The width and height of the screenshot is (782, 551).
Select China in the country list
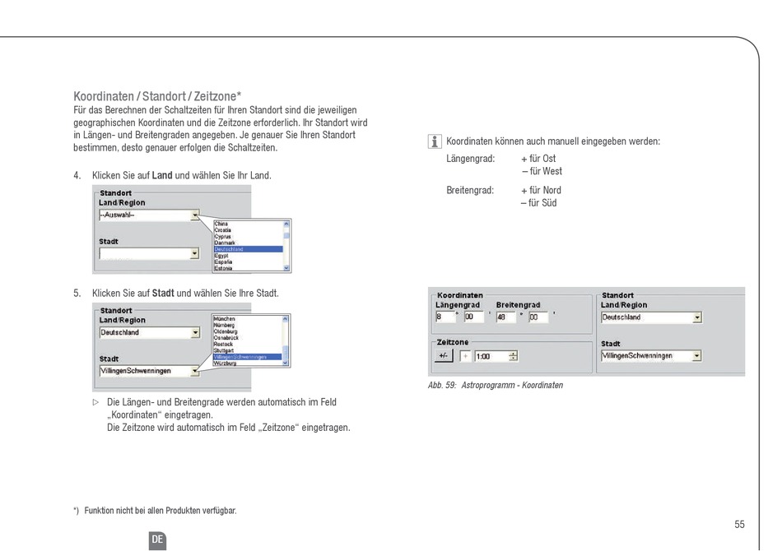(x=221, y=225)
